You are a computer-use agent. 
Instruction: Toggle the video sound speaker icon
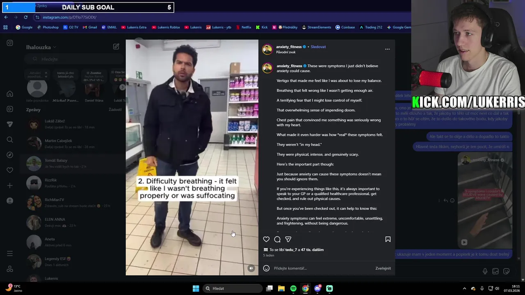pos(251,268)
